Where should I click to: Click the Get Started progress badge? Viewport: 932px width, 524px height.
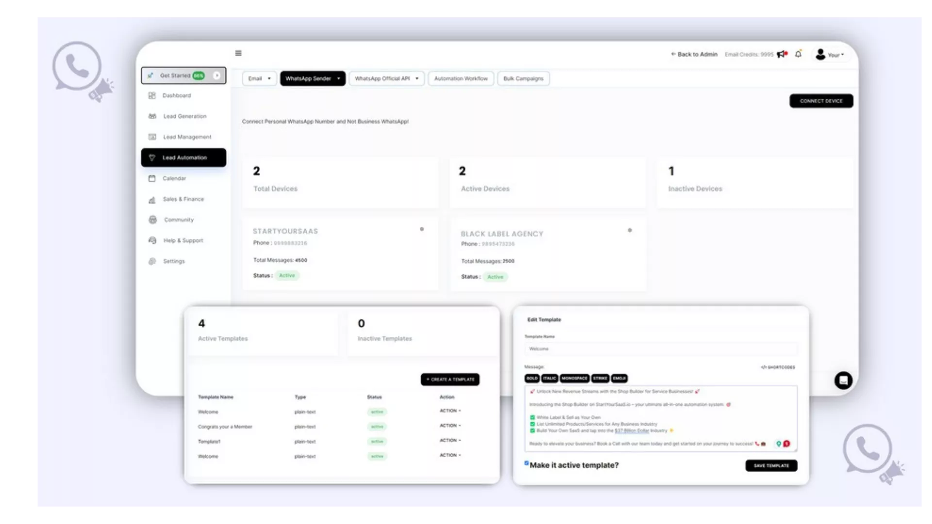click(x=199, y=76)
